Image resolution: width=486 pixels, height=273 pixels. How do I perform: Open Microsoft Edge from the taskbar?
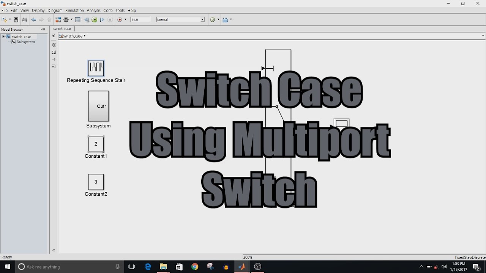click(148, 267)
